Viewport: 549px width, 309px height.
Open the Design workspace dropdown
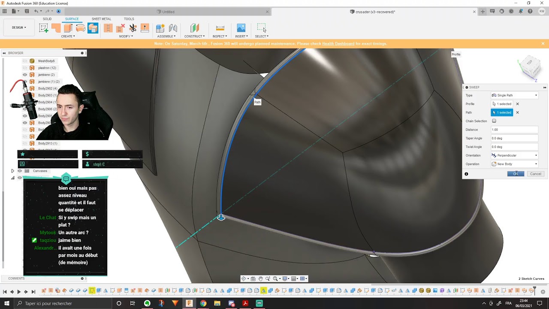click(x=19, y=27)
